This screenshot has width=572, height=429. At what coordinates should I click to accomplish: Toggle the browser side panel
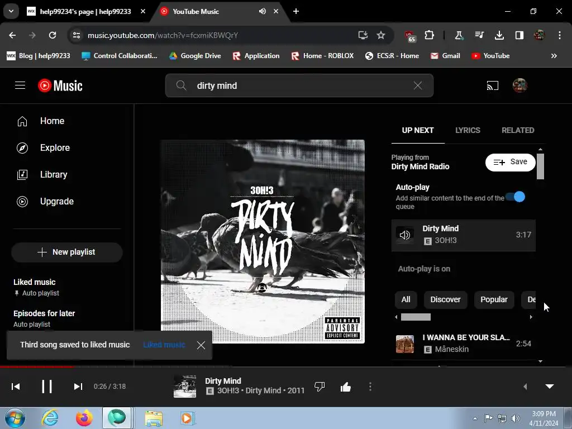point(519,35)
